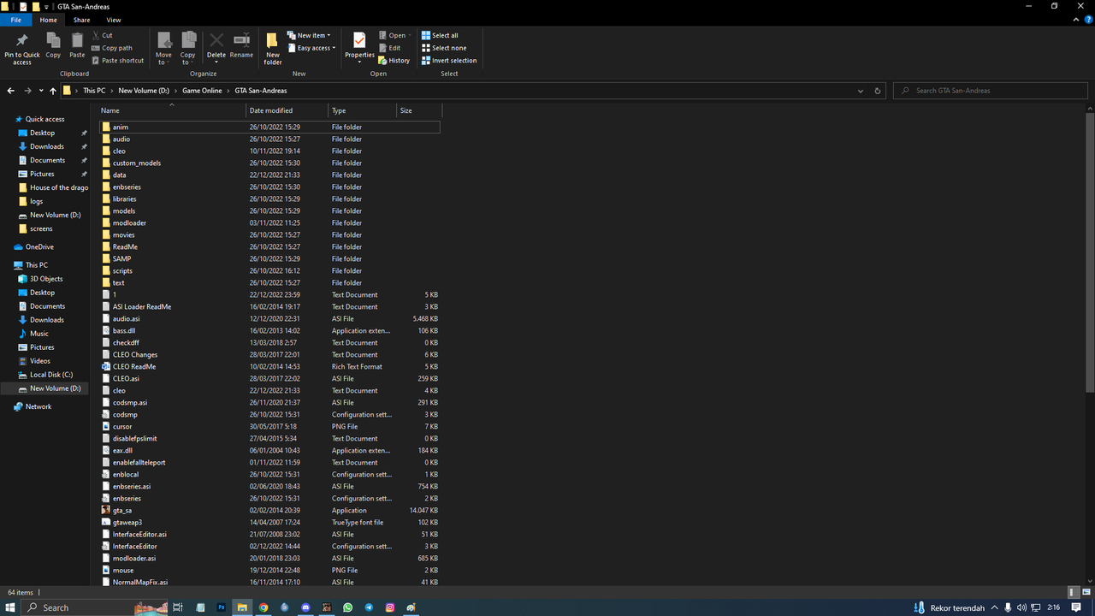Sort files by the Name column header

(x=171, y=110)
